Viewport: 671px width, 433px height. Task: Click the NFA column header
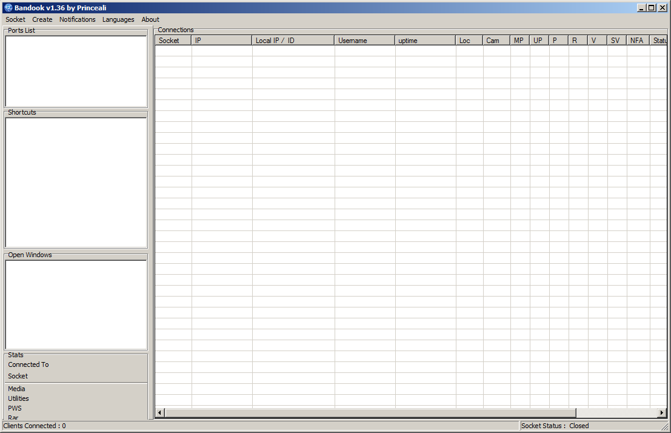pos(638,41)
